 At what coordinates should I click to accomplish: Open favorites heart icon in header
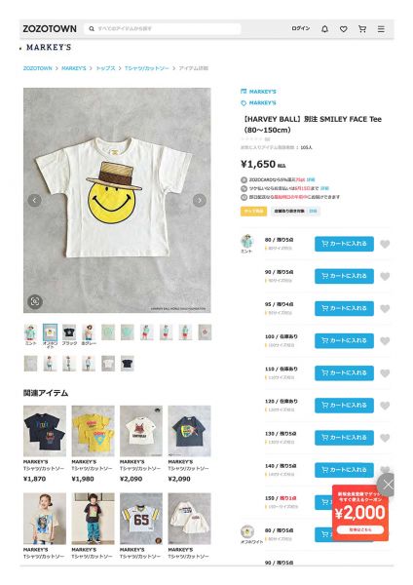[343, 28]
